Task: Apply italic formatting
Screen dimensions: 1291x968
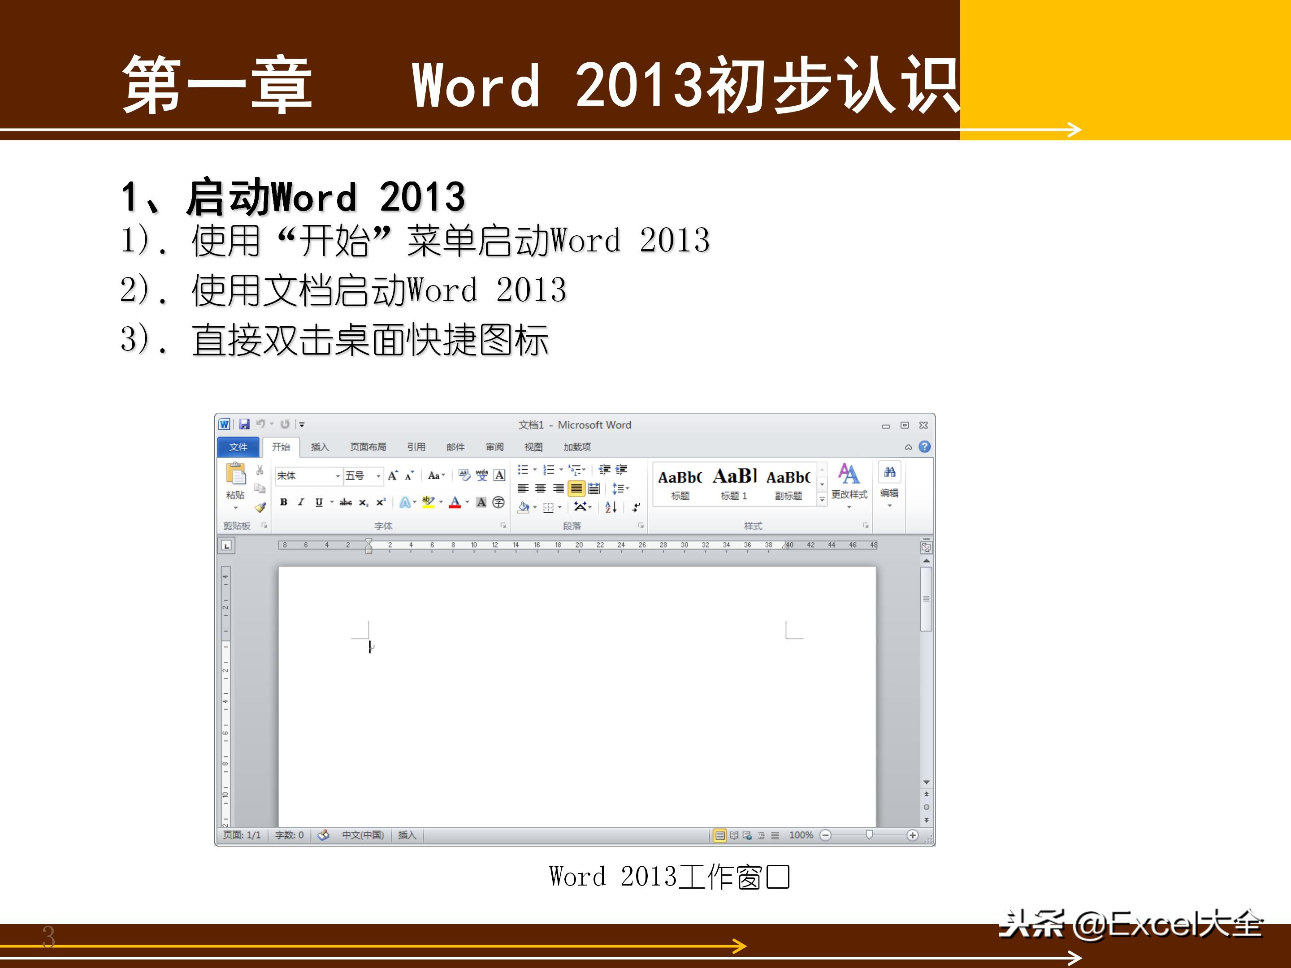Action: point(302,502)
